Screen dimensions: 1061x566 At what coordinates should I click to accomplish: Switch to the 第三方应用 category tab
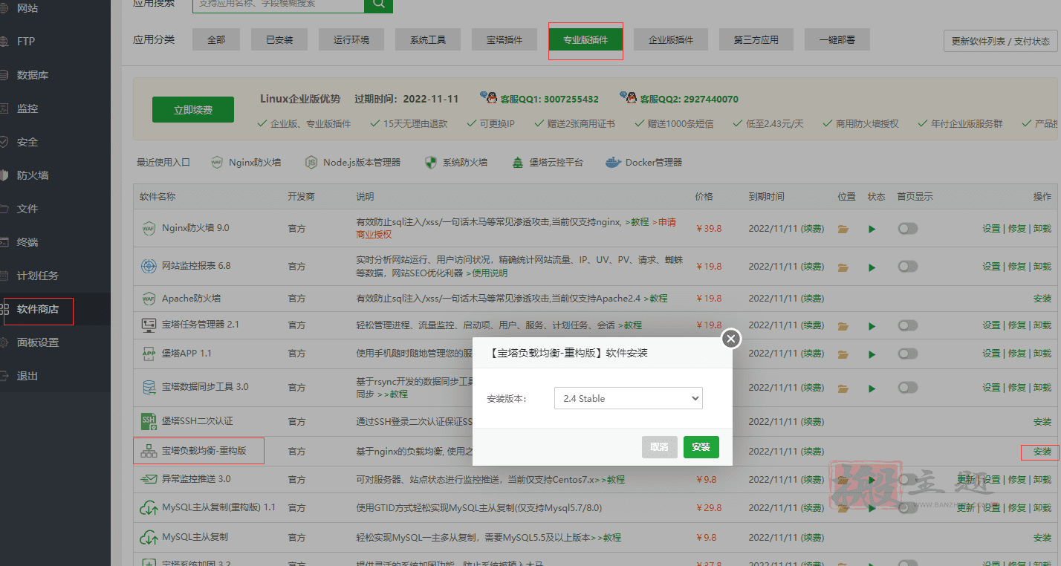coord(756,39)
